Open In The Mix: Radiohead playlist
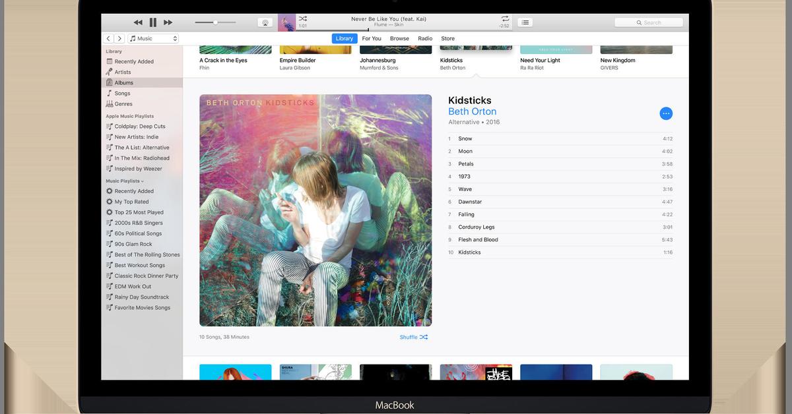Screen dimensions: 792x414 coord(142,158)
